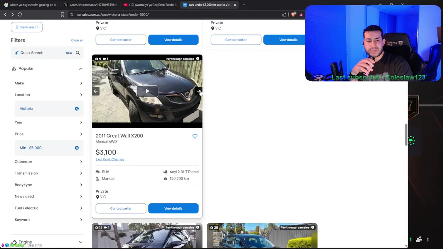Screen dimensions: 443x249
Task: Click View details on top-right listing
Action: (288, 40)
